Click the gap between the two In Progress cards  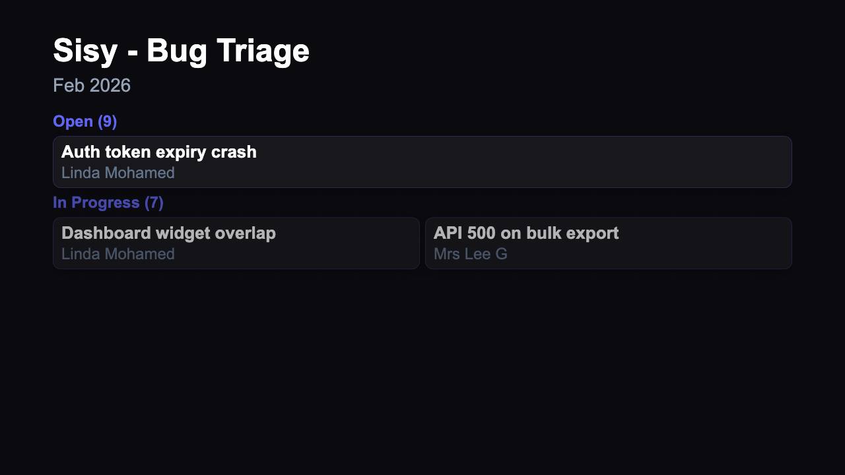[422, 243]
